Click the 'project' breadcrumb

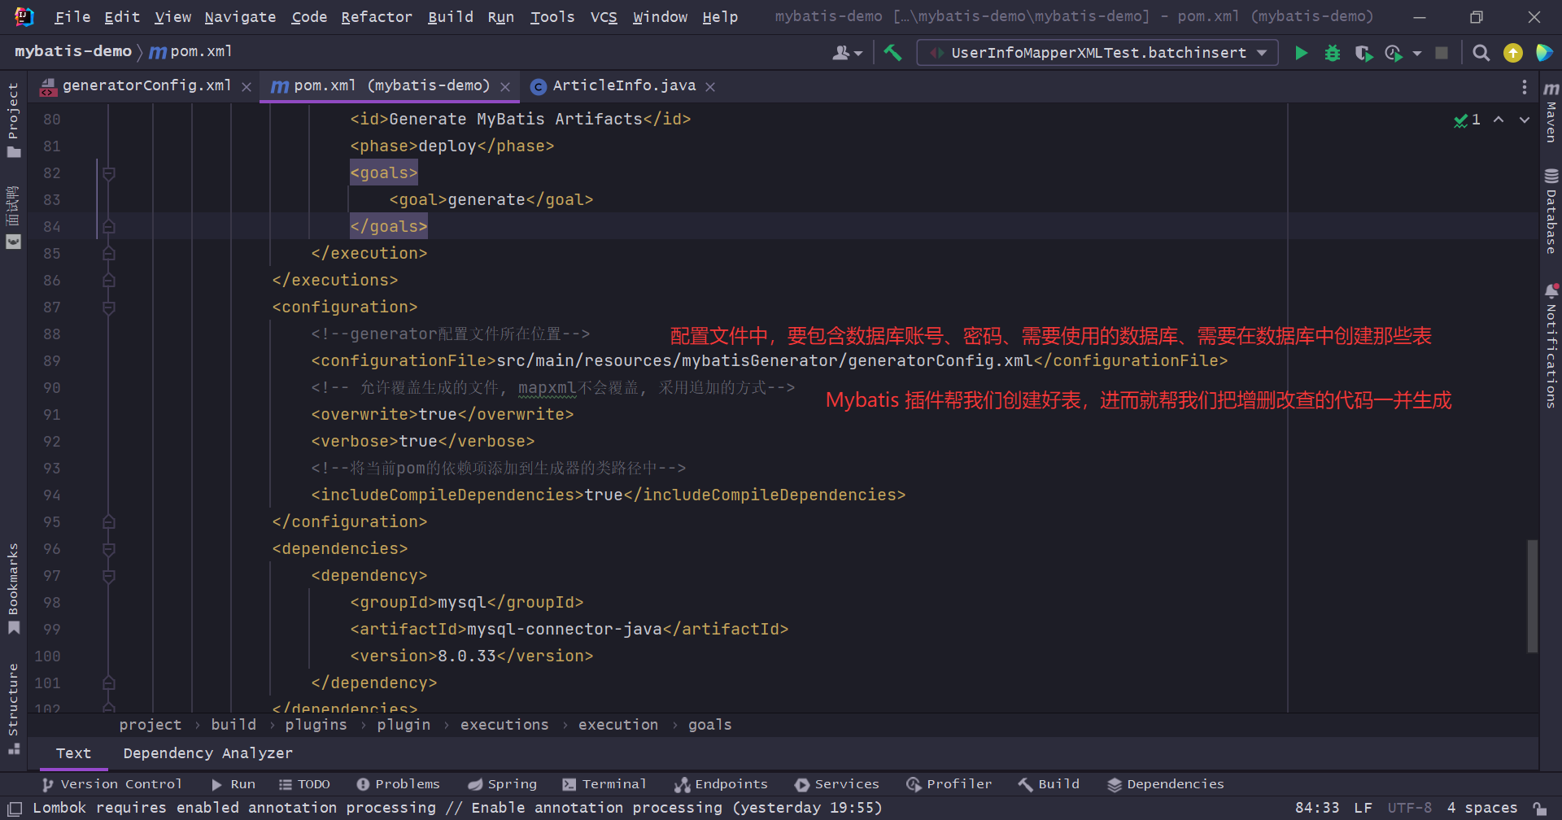(x=151, y=725)
